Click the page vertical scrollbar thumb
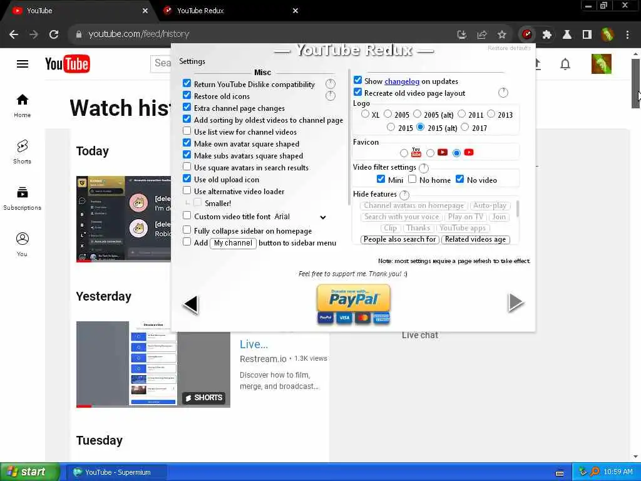 coord(635,83)
